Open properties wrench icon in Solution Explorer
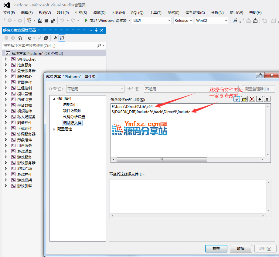279x257 pixels. click(55, 38)
